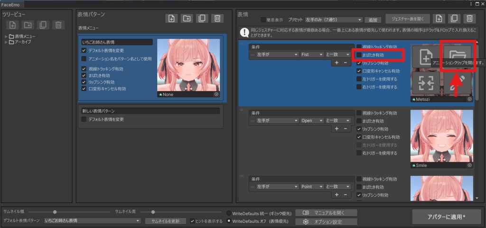Add a new group folder in the 表情パターン panel

tap(187, 18)
